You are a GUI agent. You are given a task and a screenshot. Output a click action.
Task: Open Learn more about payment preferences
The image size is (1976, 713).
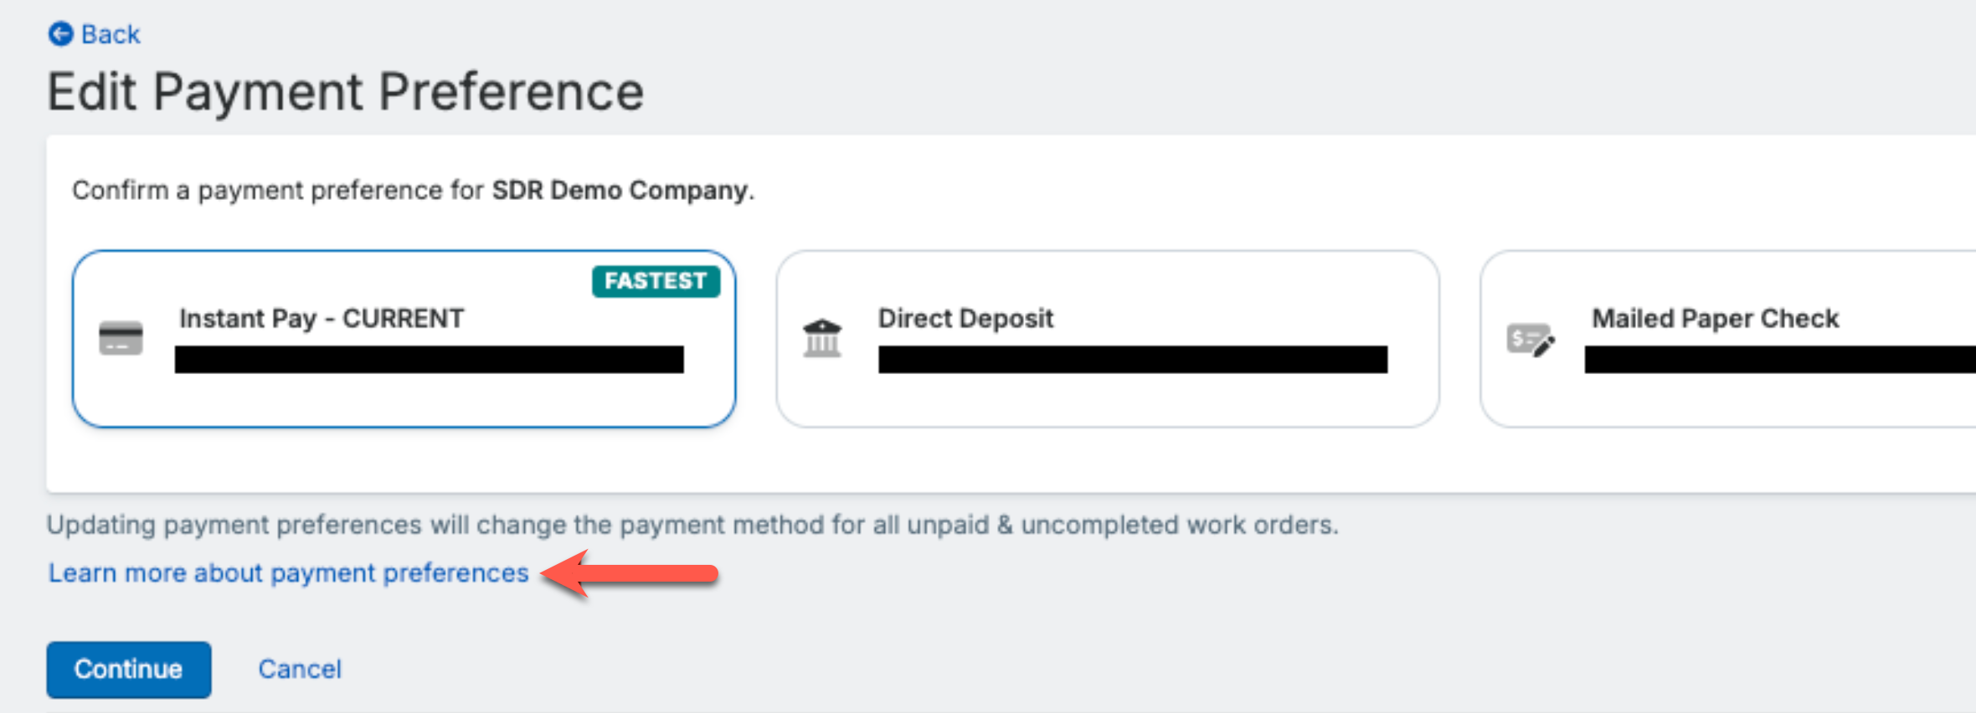[x=288, y=573]
